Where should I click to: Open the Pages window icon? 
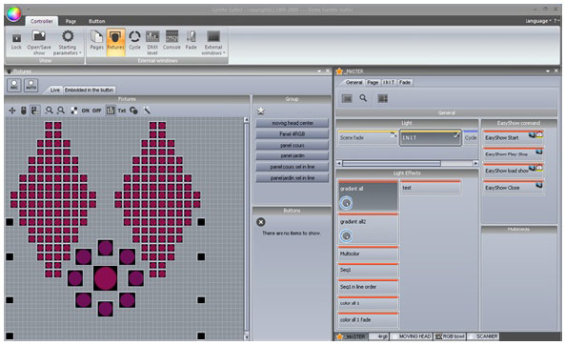point(96,40)
